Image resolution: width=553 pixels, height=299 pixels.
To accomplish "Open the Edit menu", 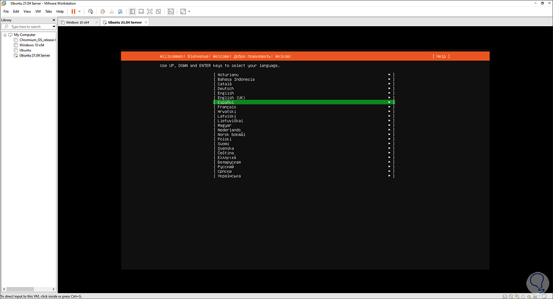I will [16, 11].
